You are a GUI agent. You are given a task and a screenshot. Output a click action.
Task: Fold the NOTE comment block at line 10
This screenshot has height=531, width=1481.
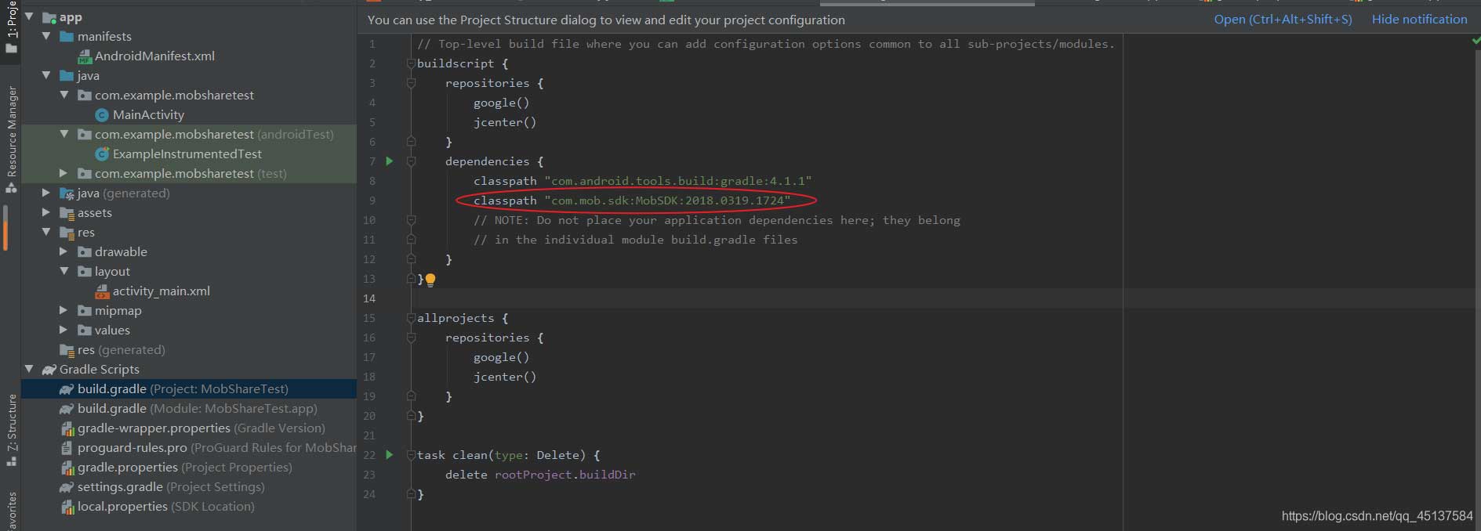411,220
